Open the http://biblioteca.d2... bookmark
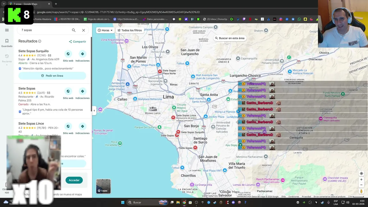This screenshot has width=368, height=207. (126, 19)
